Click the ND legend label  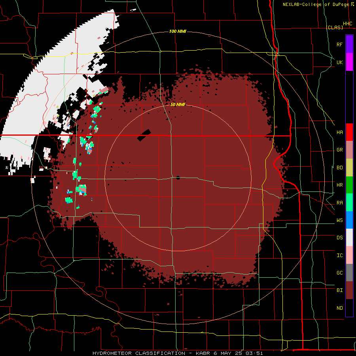click(340, 308)
